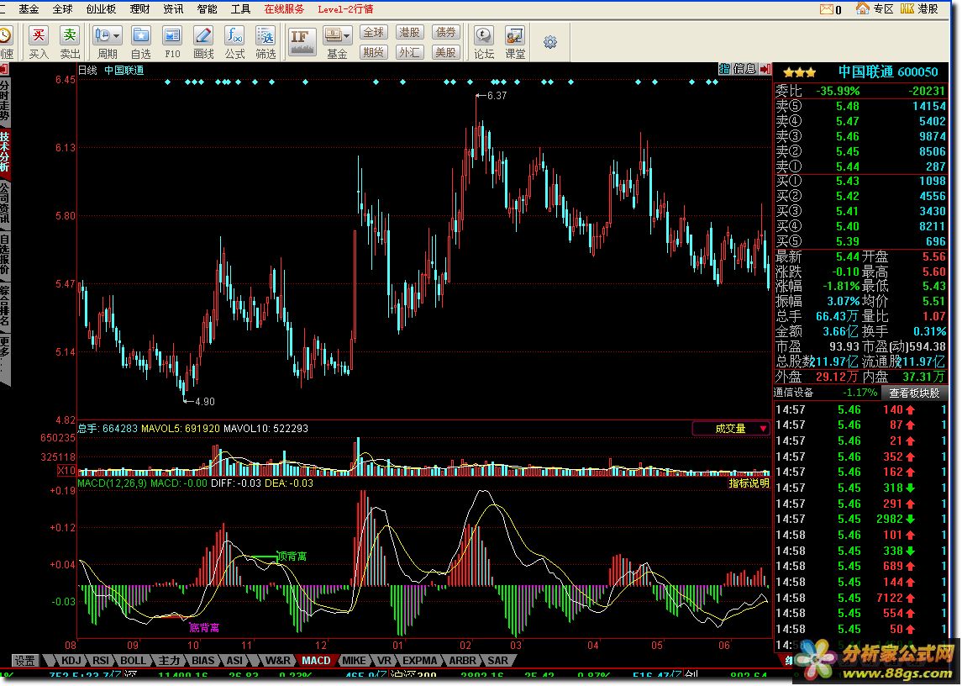
Task: Open the 综合排名 side tab
Action: click(x=5, y=307)
